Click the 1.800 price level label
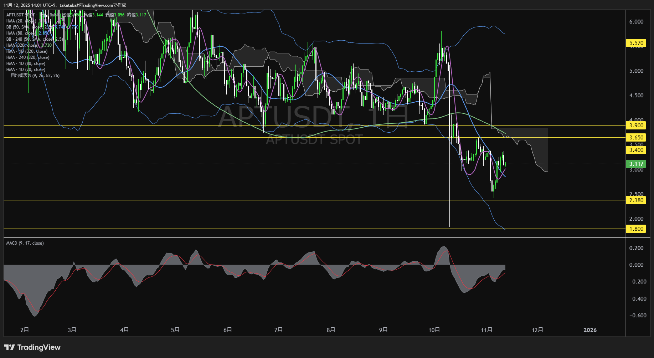654x358 pixels. [636, 229]
